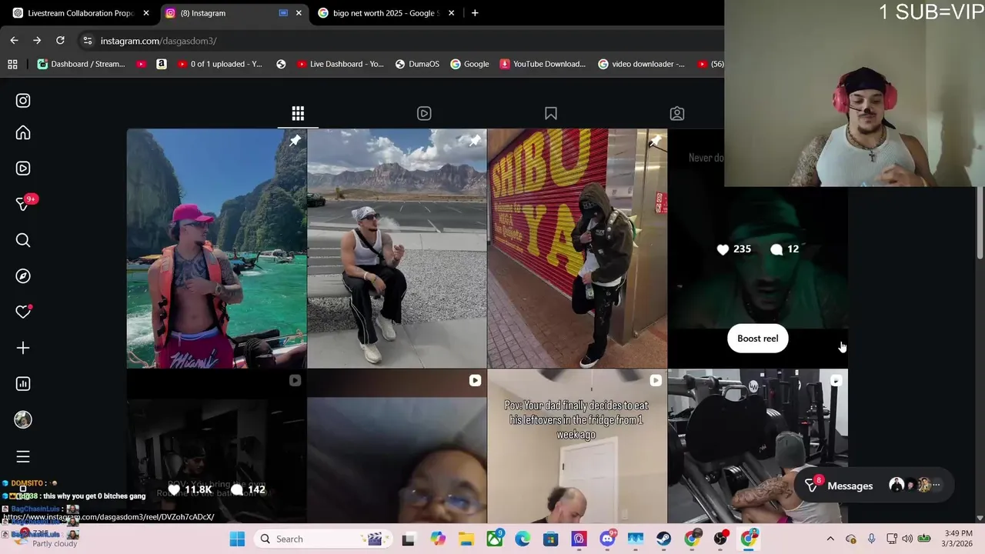
Task: Open Instagram direct messages with 9+ badge
Action: coord(23,204)
